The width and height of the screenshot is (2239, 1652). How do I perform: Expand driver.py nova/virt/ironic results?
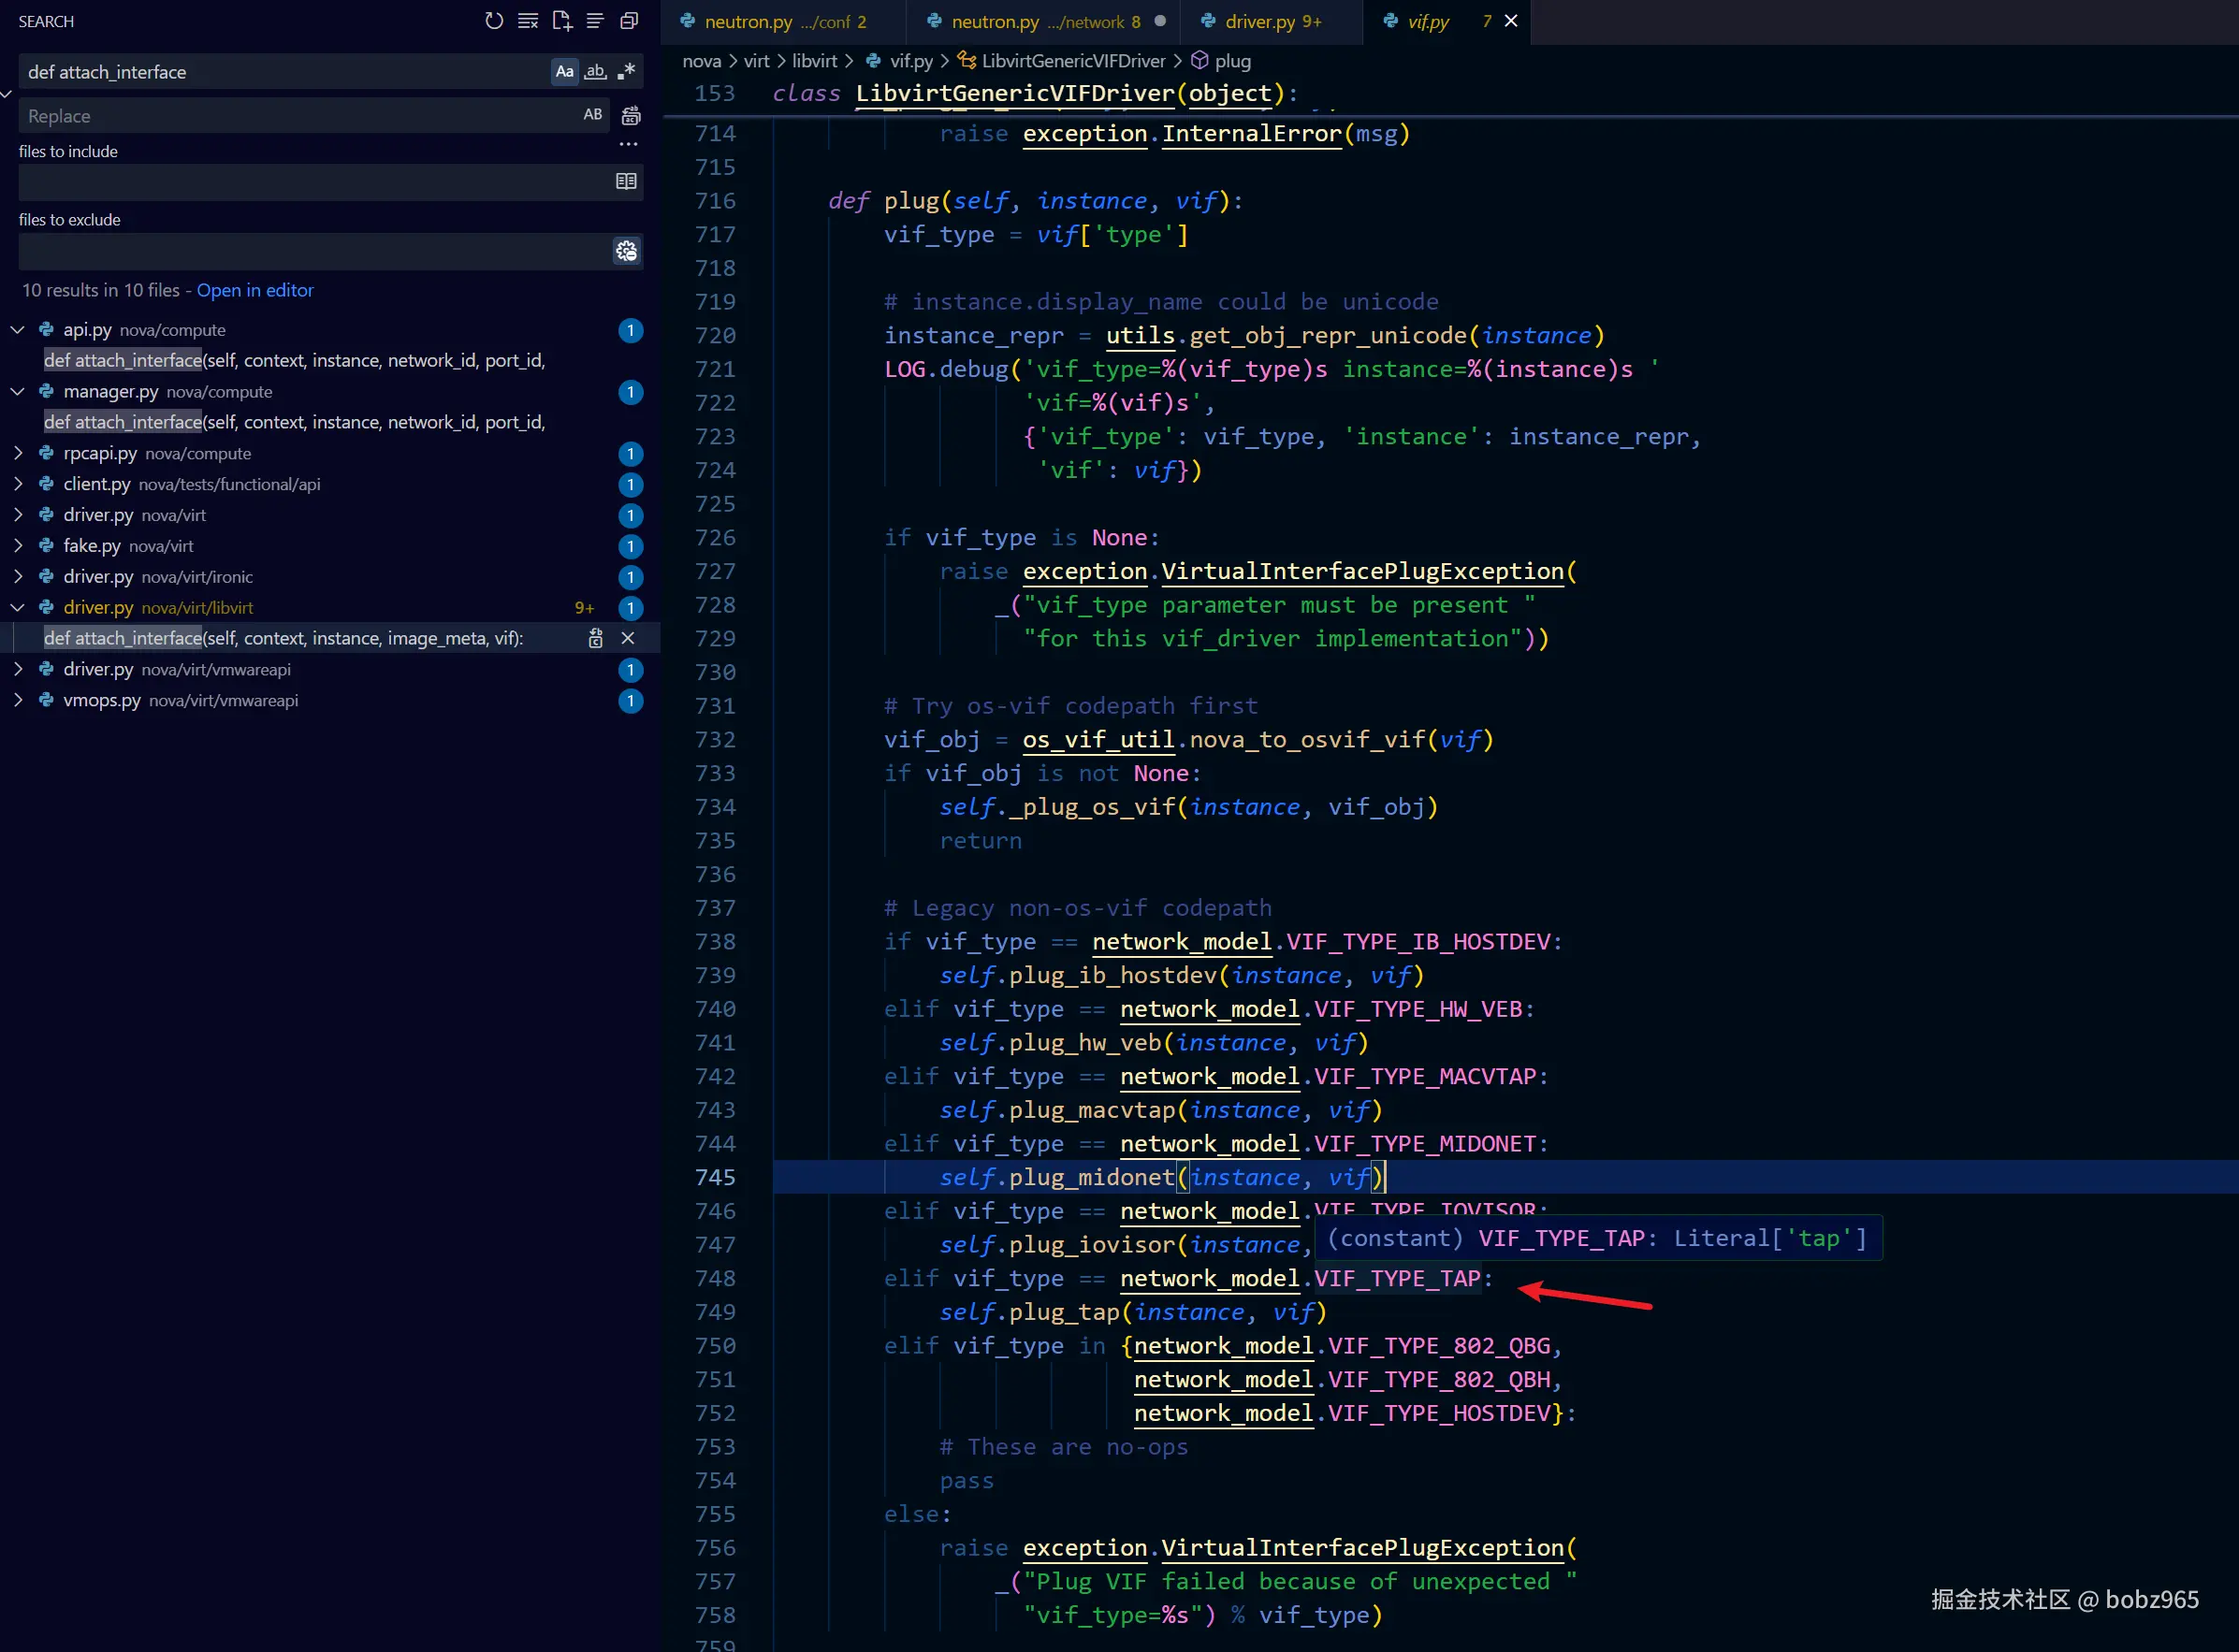pyautogui.click(x=18, y=577)
